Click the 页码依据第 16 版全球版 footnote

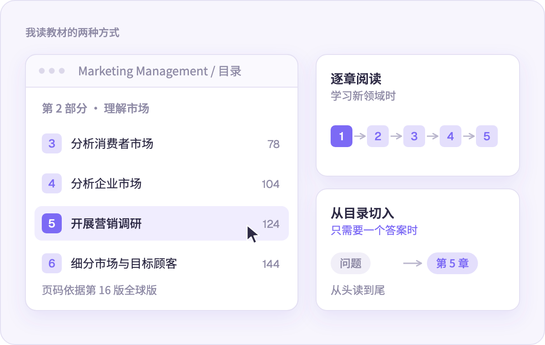pos(99,290)
